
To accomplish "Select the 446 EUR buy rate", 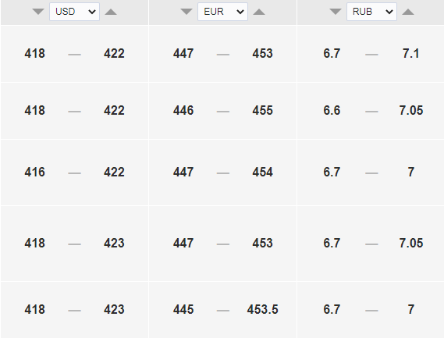I will (x=183, y=110).
